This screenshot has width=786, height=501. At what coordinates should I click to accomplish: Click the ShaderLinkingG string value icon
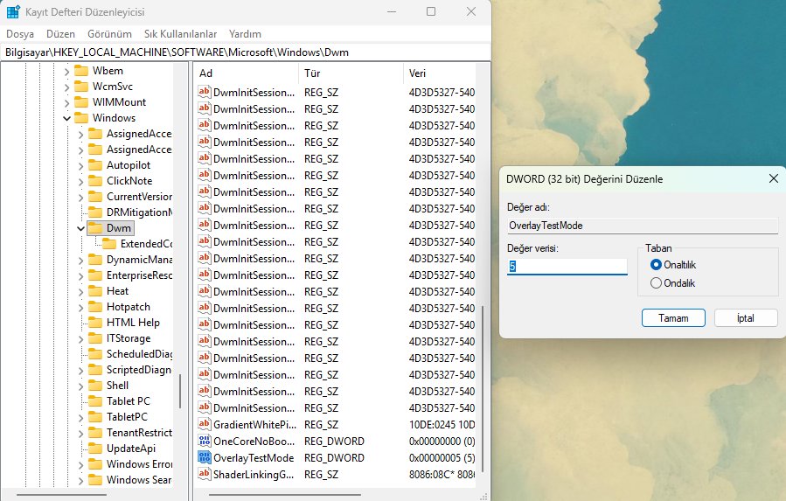click(x=204, y=474)
